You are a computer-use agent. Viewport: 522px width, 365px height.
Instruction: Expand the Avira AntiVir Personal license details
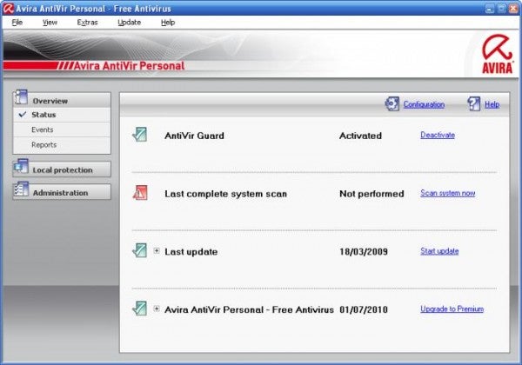coord(157,309)
